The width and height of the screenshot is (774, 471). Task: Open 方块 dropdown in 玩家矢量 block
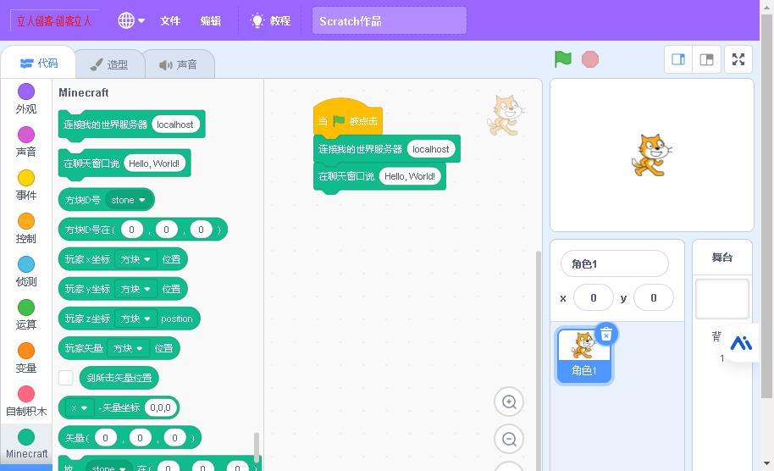coord(129,348)
